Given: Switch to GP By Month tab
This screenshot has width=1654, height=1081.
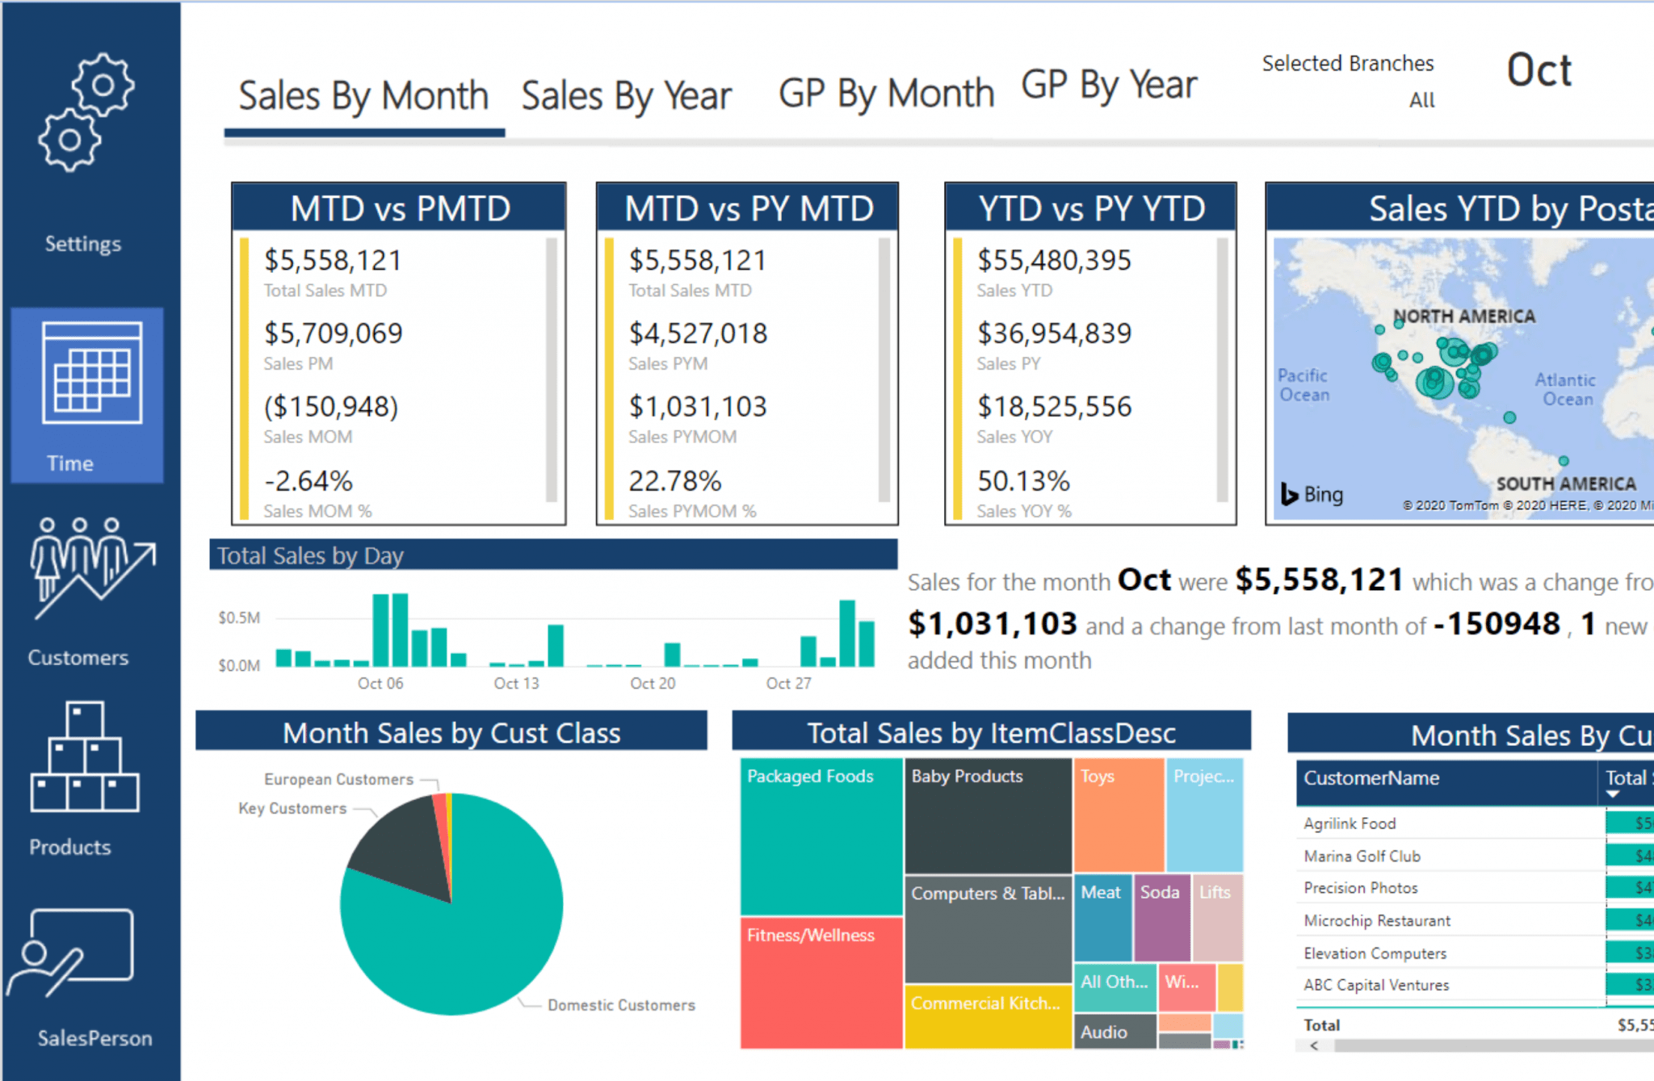Looking at the screenshot, I should 885,94.
